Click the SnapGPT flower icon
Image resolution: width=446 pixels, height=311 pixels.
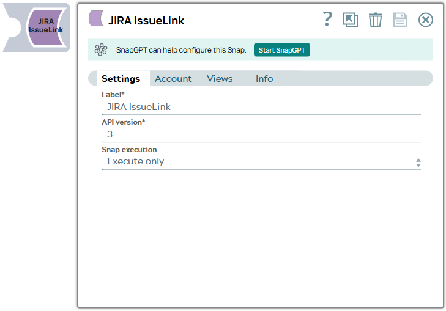coord(101,49)
